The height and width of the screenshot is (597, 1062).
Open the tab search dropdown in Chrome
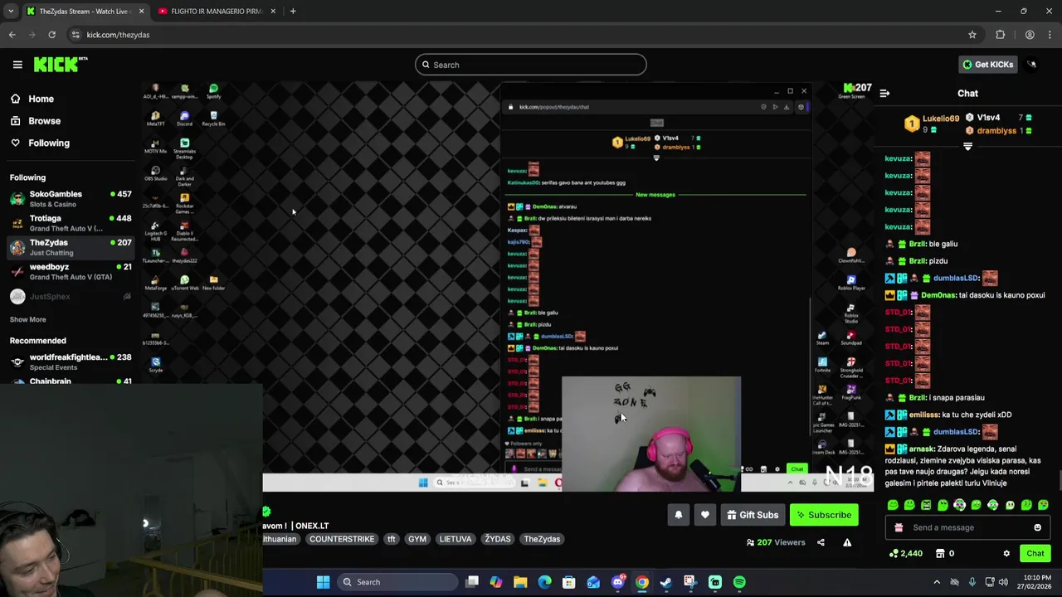click(11, 11)
